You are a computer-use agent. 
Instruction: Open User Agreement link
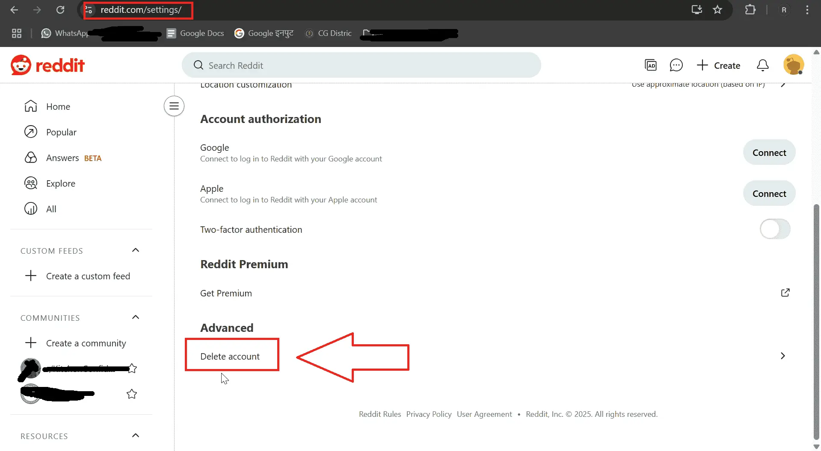pos(484,414)
